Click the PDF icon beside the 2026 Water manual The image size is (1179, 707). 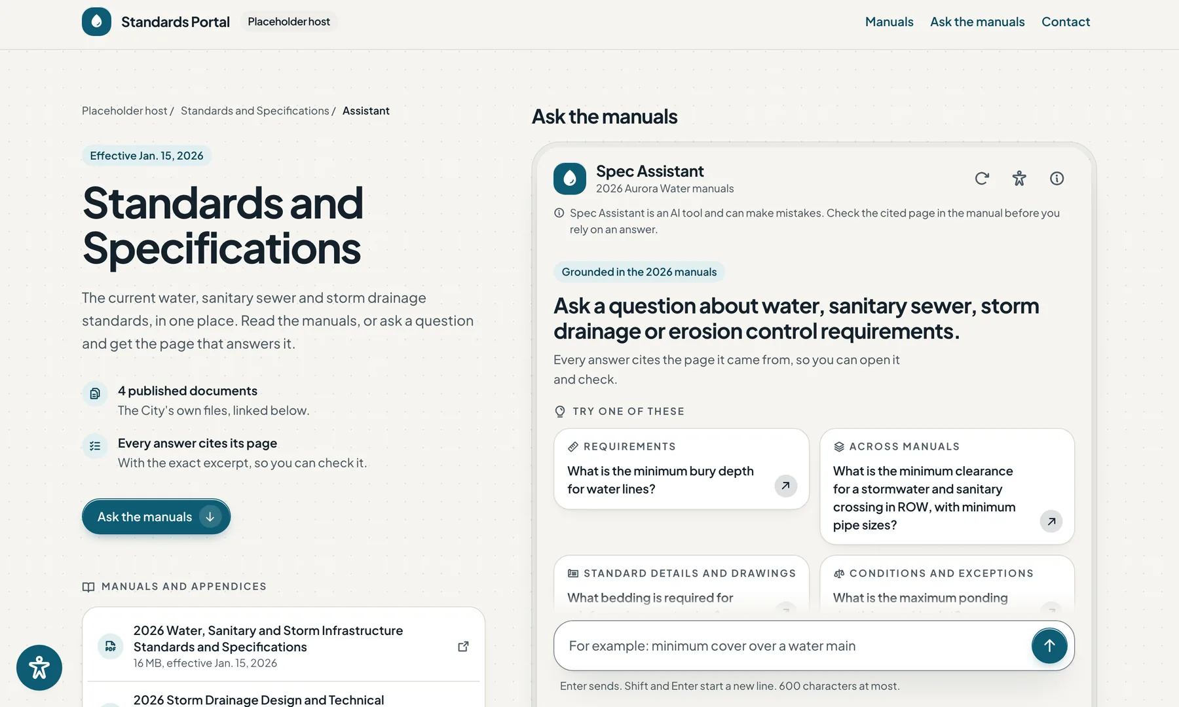(110, 647)
